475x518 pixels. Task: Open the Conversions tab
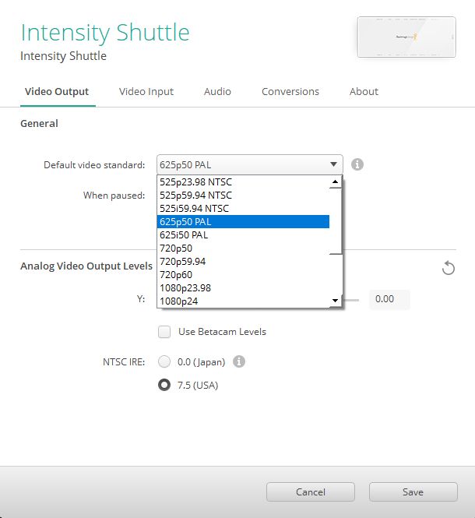point(290,91)
